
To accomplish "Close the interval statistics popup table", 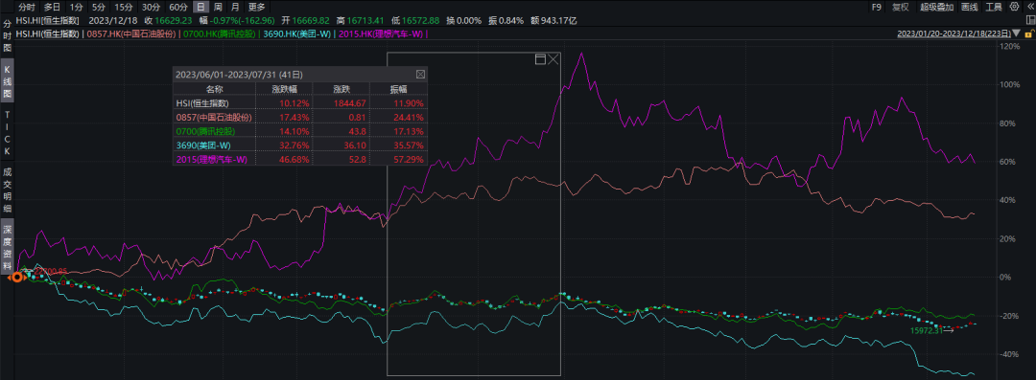I will click(x=421, y=75).
